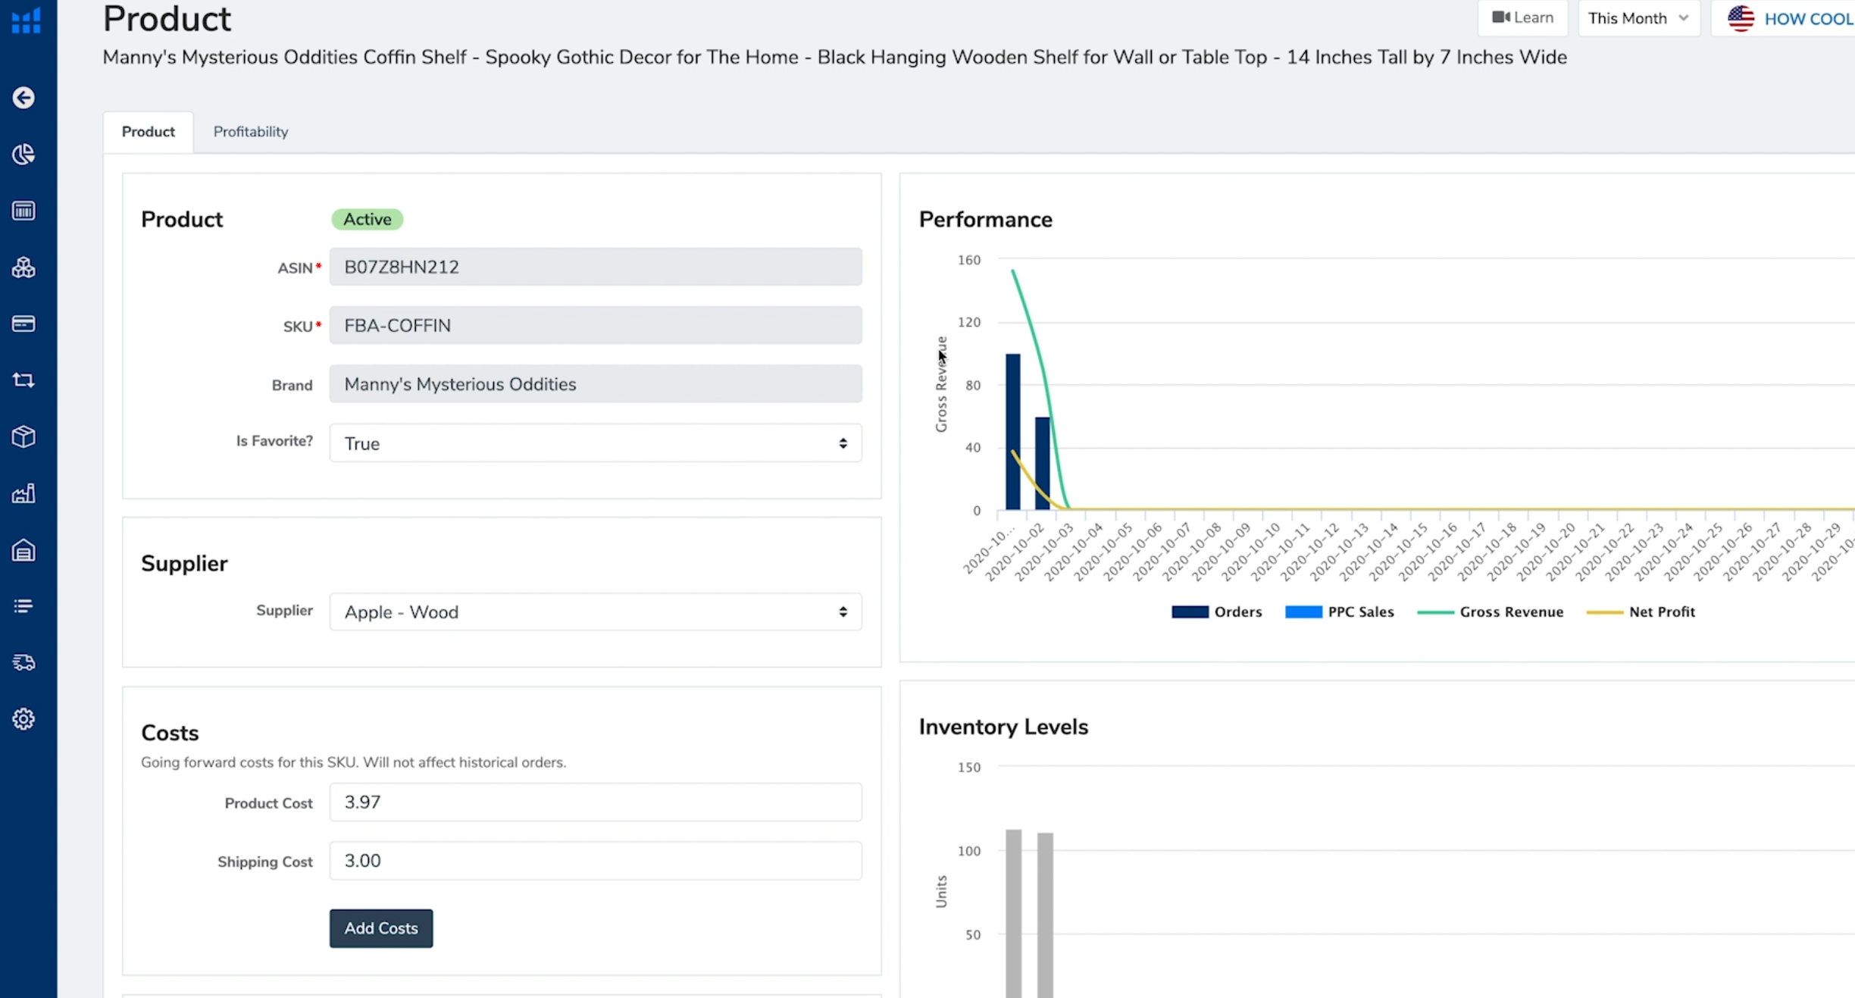Open the box/products sidebar icon
Viewport: 1855px width, 998px height.
[23, 436]
